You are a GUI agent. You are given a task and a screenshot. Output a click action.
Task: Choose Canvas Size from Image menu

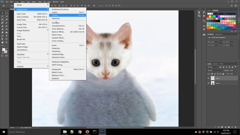pyautogui.click(x=31, y=27)
